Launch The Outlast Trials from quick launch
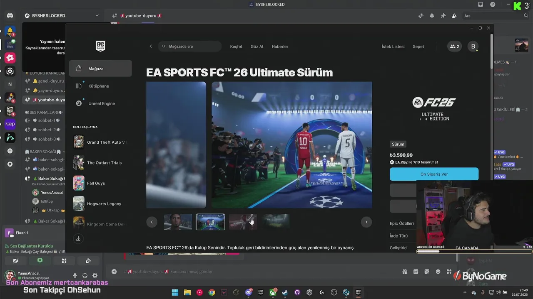The image size is (533, 299). [100, 163]
